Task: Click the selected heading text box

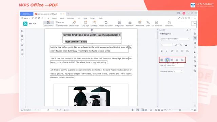Action: click(x=92, y=38)
